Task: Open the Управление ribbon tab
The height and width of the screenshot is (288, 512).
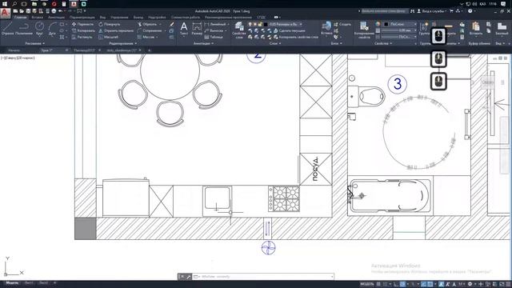Action: pos(119,18)
